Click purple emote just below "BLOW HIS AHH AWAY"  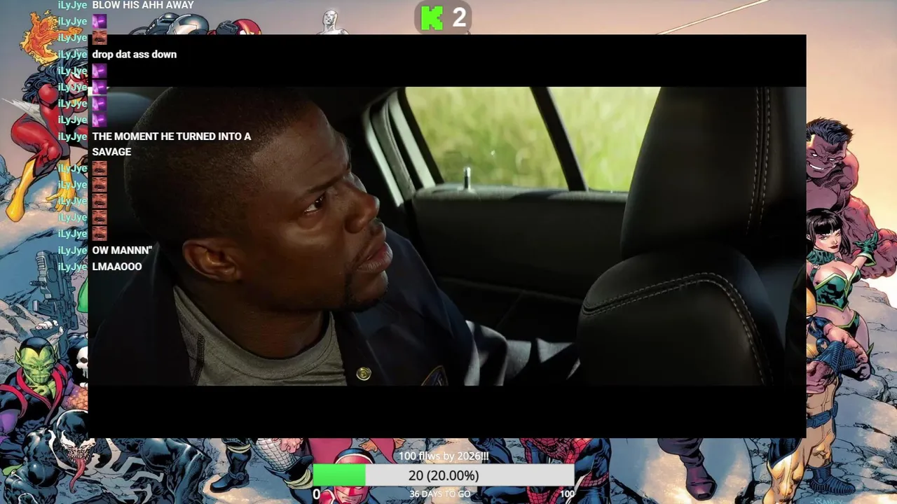click(100, 22)
